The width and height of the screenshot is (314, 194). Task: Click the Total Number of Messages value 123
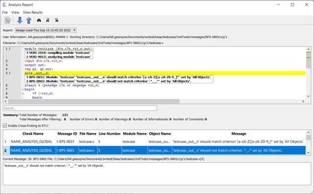65,115
